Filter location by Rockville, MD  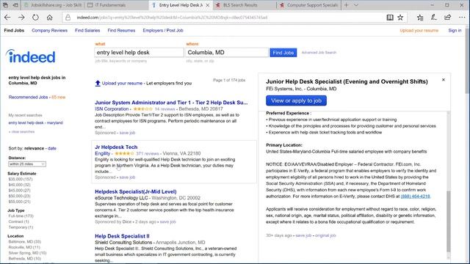(x=24, y=247)
